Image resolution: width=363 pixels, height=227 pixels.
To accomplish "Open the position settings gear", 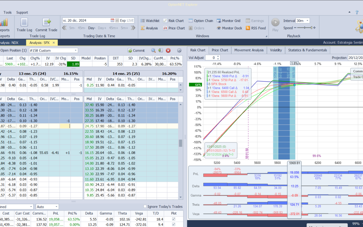I will pos(179,50).
